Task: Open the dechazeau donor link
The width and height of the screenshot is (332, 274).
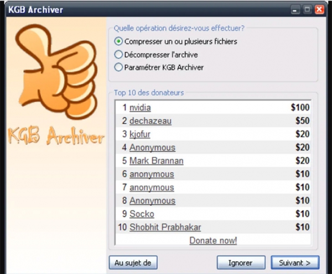Action: coord(151,121)
